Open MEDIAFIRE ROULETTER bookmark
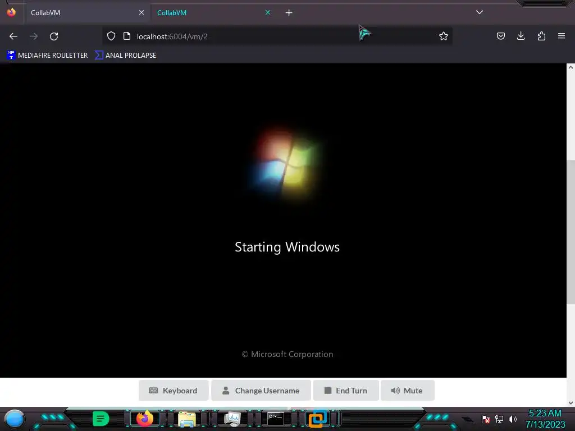The height and width of the screenshot is (431, 575). tap(47, 56)
